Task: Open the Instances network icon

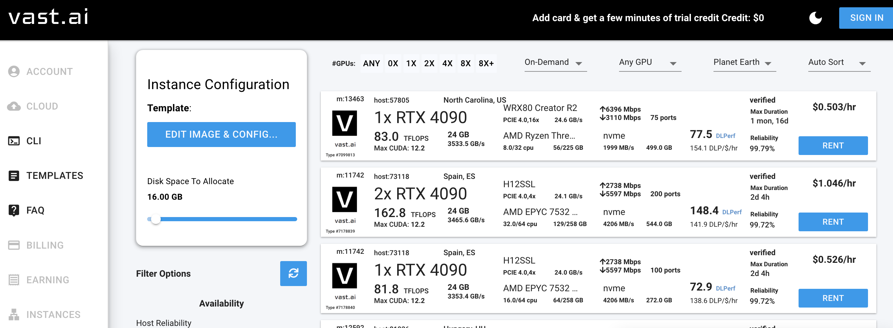Action: [x=14, y=314]
